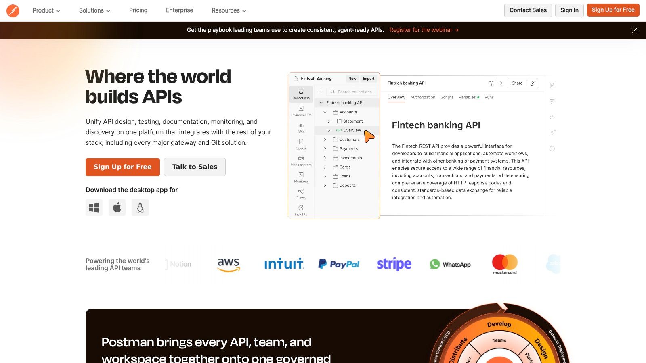Click the copy link icon beside Share
This screenshot has height=363, width=646.
click(533, 83)
